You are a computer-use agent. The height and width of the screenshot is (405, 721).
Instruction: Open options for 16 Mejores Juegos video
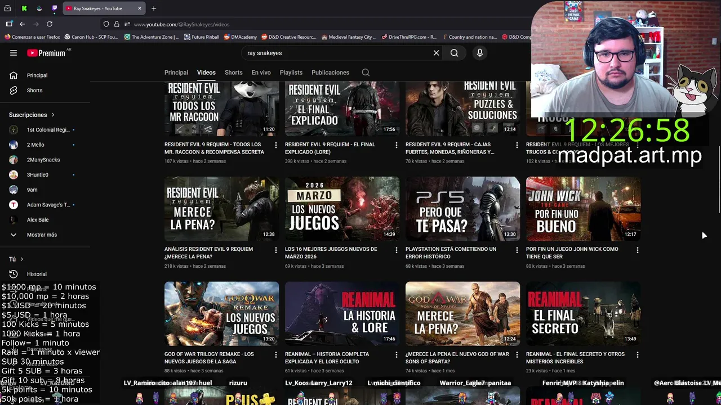point(396,250)
